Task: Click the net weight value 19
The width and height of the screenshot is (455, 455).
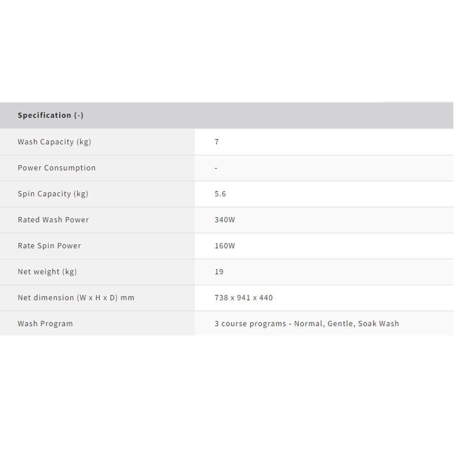Action: pos(219,272)
